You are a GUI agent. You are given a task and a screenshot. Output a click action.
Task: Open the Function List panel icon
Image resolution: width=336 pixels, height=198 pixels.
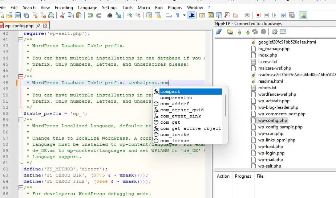227,15
